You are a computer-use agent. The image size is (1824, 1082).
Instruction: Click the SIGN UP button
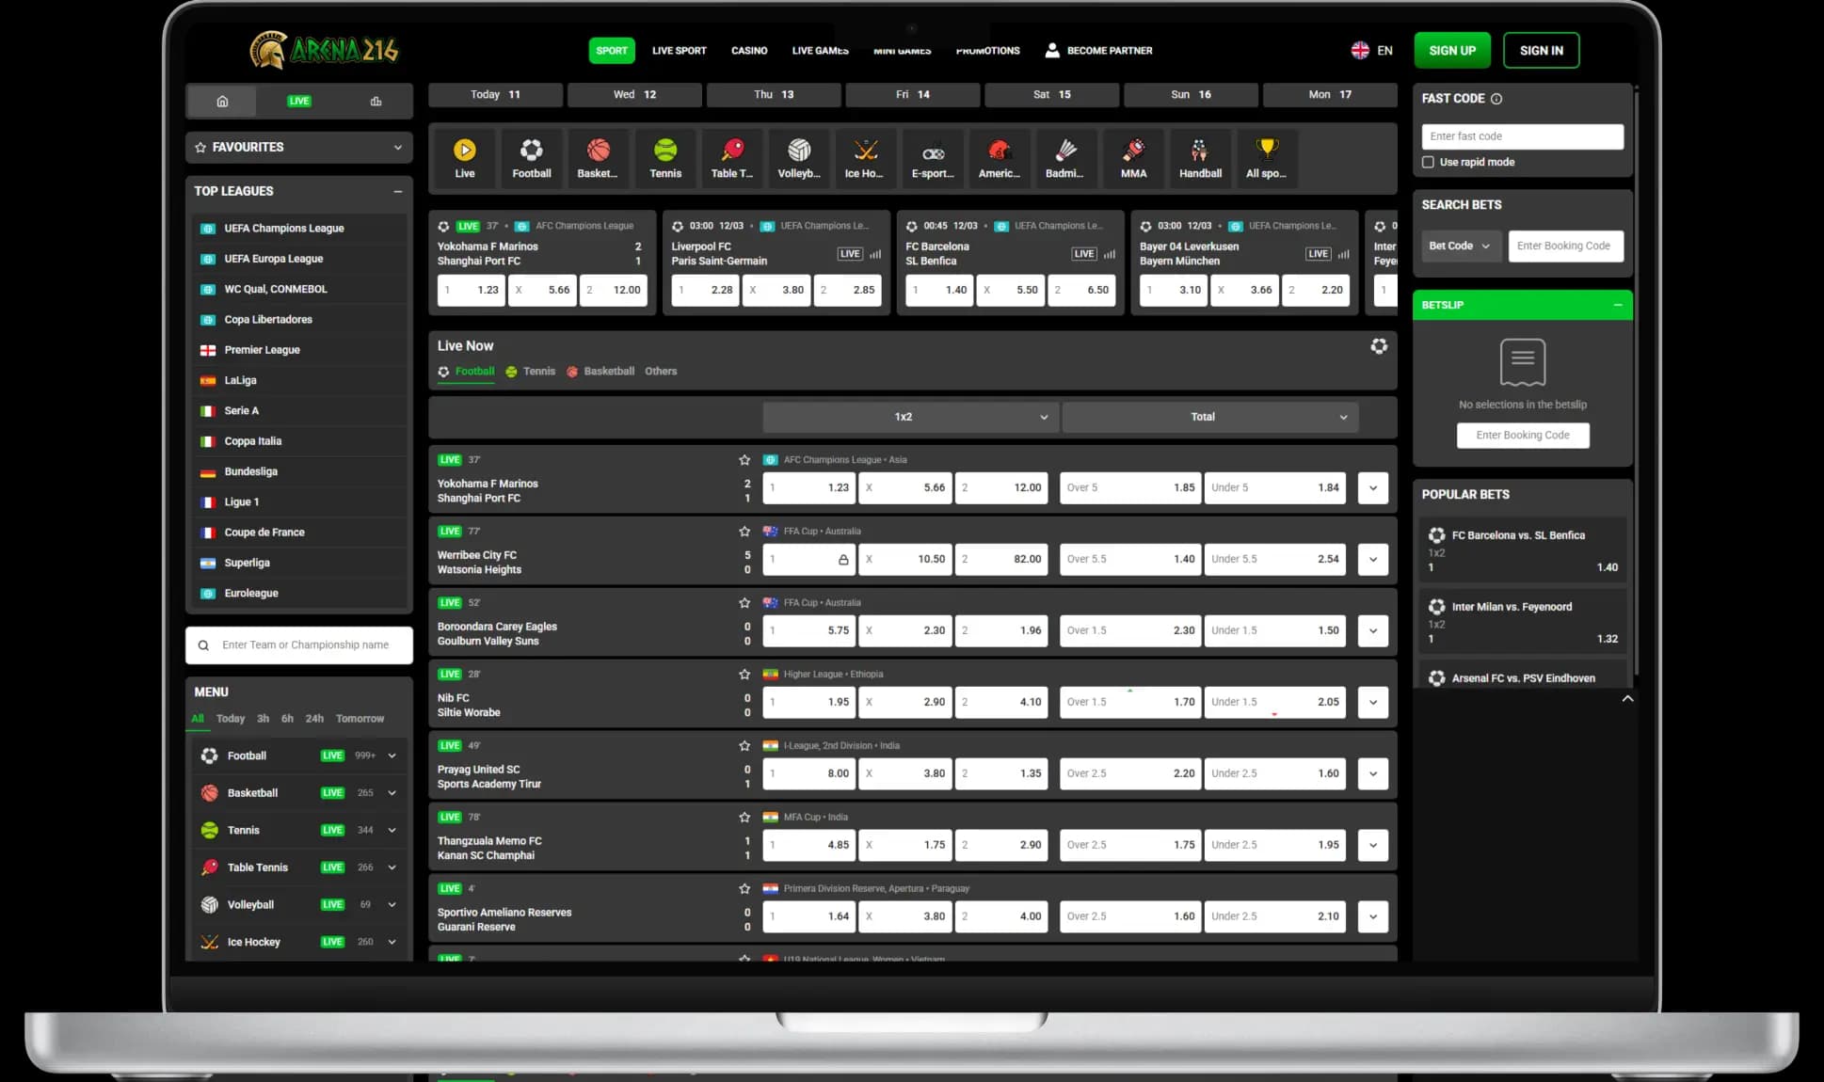click(1451, 51)
